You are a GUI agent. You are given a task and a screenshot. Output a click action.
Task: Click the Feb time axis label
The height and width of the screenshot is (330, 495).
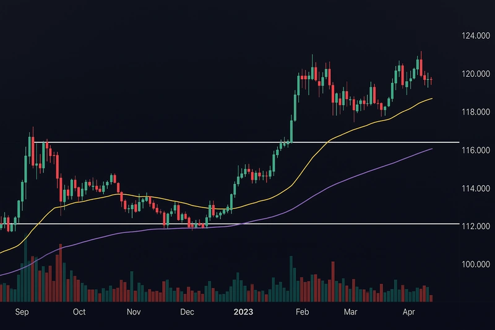(301, 313)
